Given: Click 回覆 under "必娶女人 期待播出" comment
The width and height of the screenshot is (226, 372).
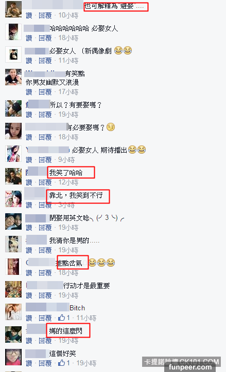Looking at the screenshot, I should (45, 160).
